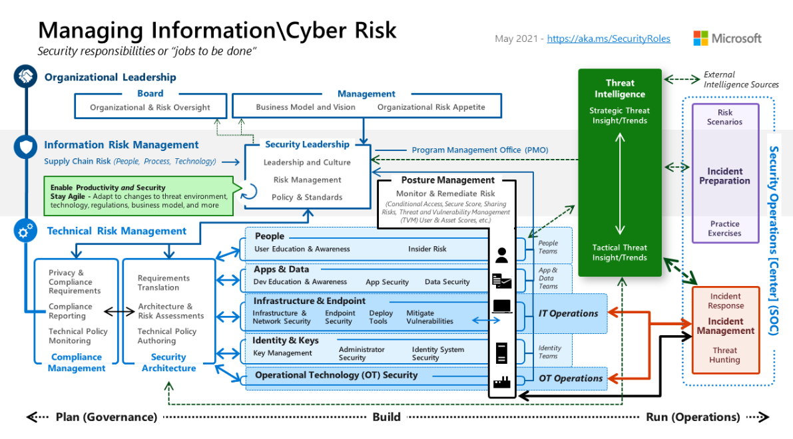Click Operational Technology (OT) Security bar
This screenshot has width=793, height=439.
tap(336, 375)
